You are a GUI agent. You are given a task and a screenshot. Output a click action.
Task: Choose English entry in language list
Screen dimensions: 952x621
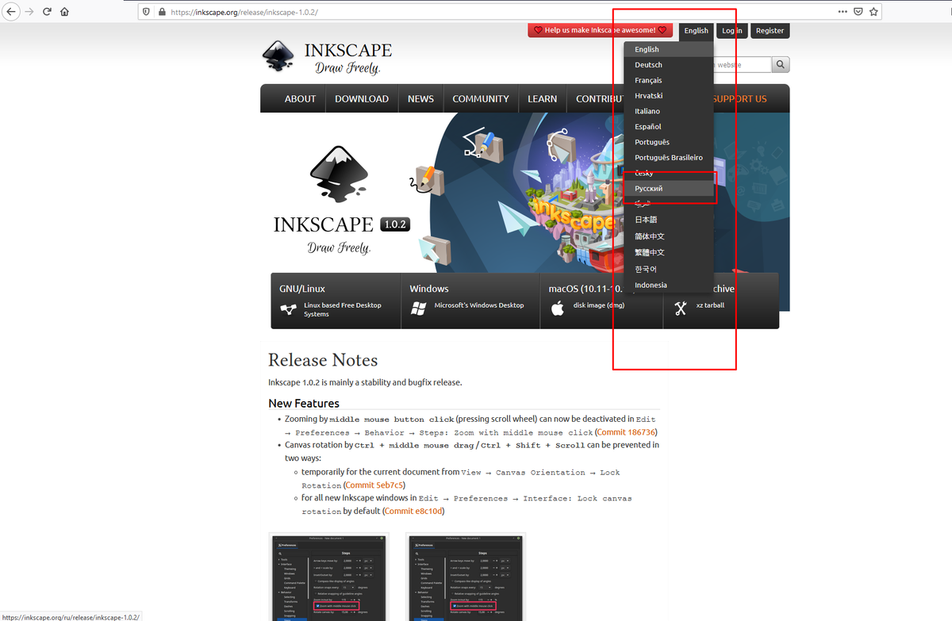pyautogui.click(x=669, y=49)
